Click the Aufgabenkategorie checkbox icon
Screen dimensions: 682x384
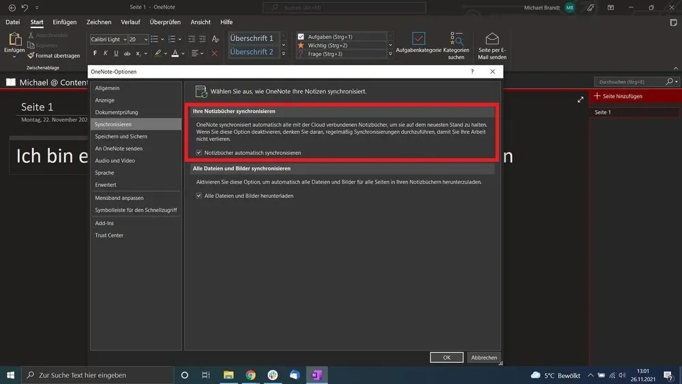pyautogui.click(x=419, y=38)
